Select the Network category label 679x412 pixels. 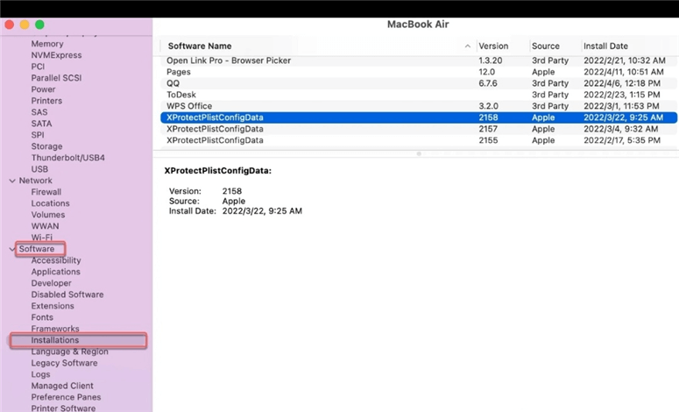[36, 181]
